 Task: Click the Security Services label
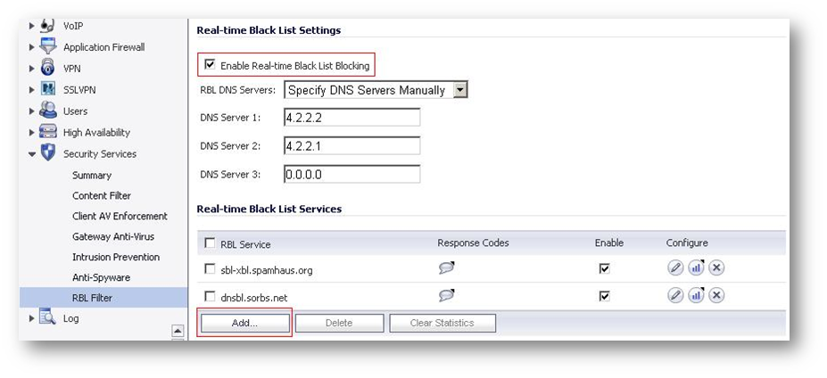[100, 154]
